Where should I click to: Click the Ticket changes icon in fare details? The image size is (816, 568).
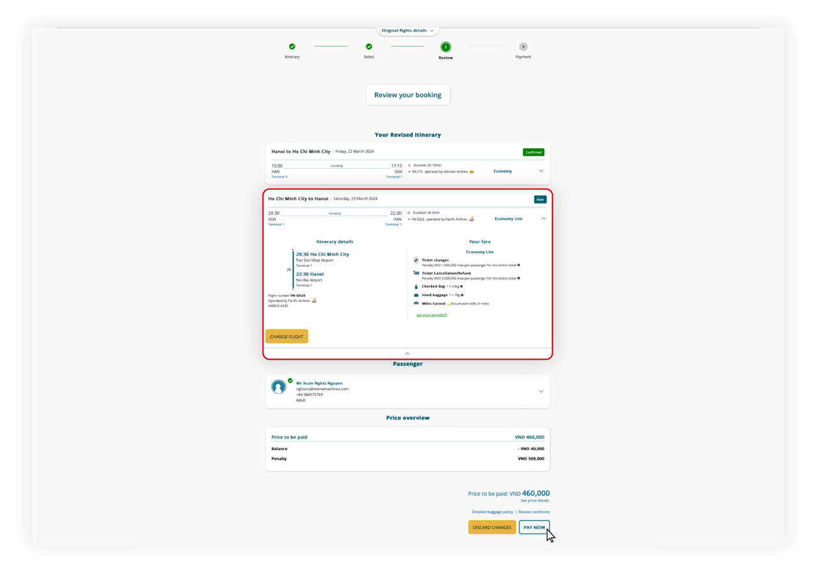(x=416, y=260)
